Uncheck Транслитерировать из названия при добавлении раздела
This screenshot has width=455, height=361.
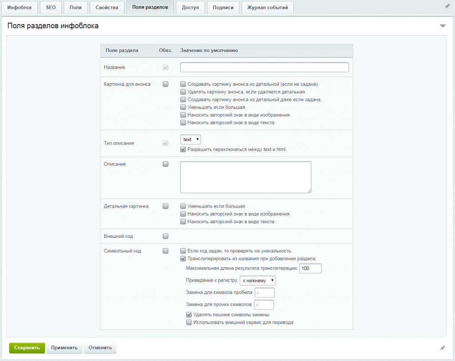[x=183, y=258]
